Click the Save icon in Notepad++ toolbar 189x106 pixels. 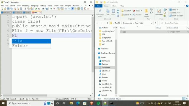coord(8,9)
